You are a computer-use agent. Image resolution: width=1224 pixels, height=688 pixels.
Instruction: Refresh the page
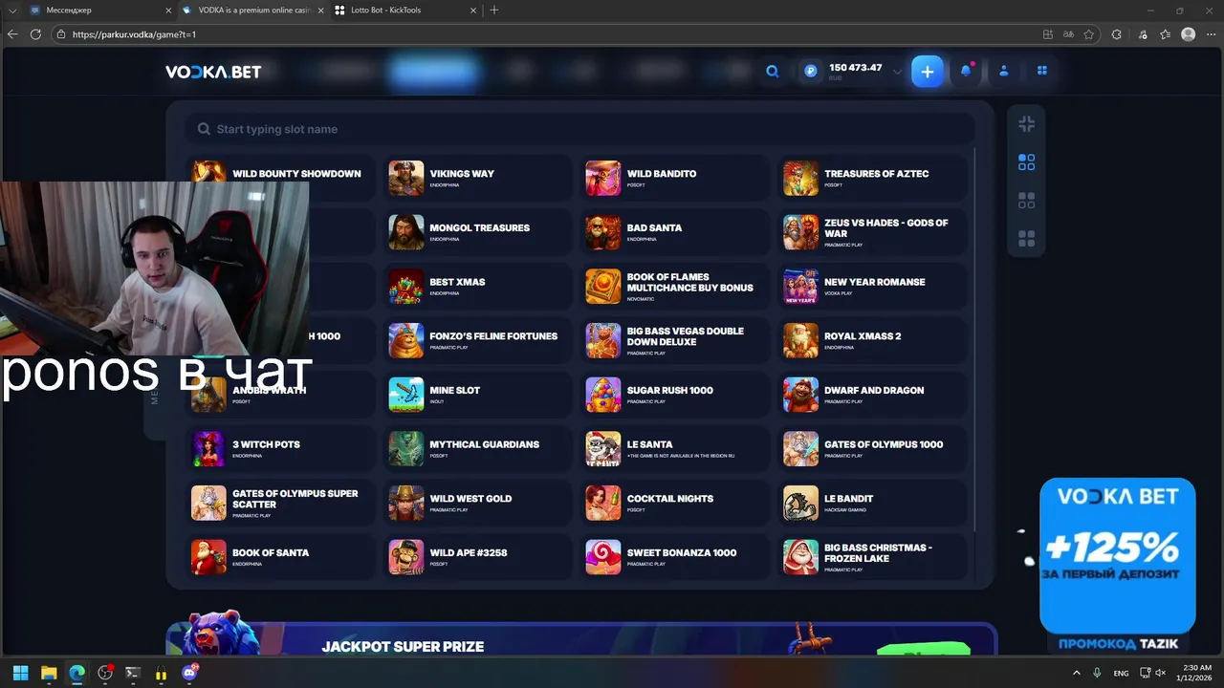pos(35,33)
